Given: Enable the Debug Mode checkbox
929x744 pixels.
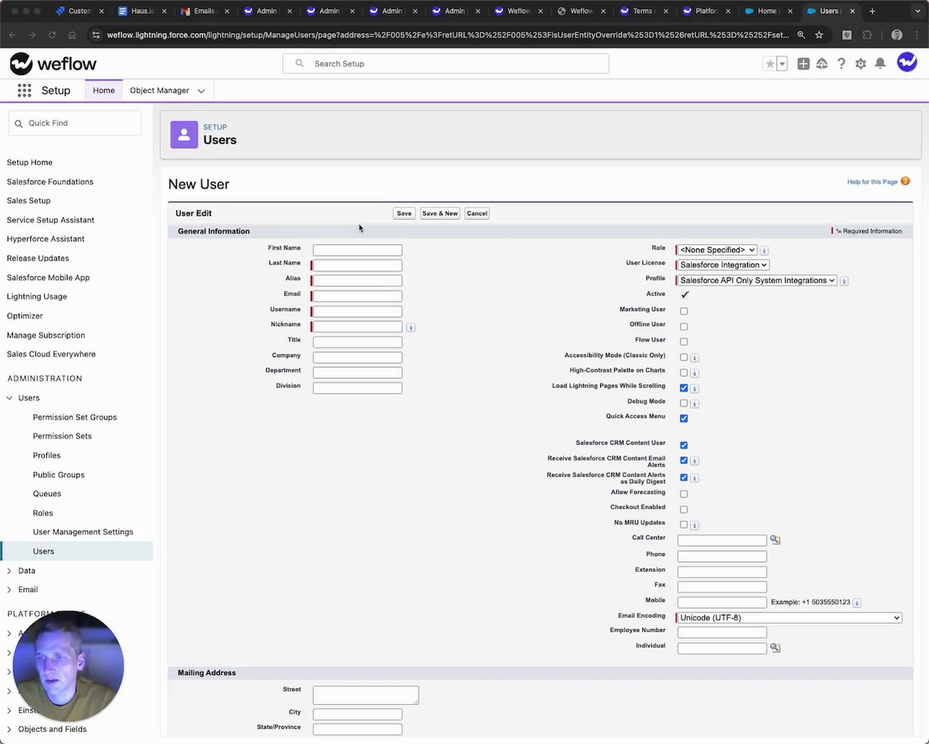Looking at the screenshot, I should coord(684,403).
